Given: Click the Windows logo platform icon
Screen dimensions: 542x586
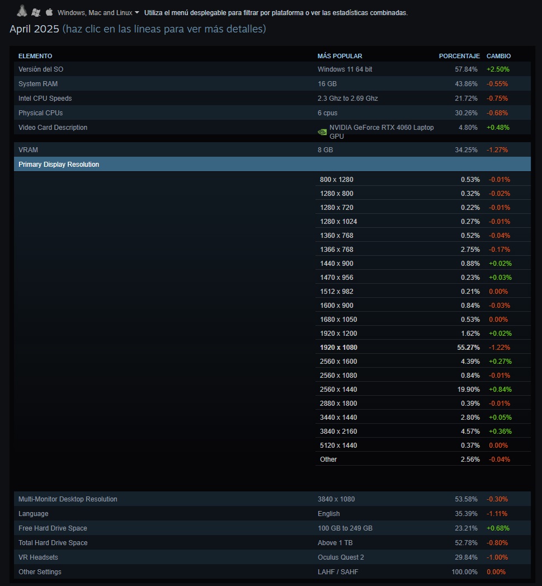Looking at the screenshot, I should [x=36, y=12].
